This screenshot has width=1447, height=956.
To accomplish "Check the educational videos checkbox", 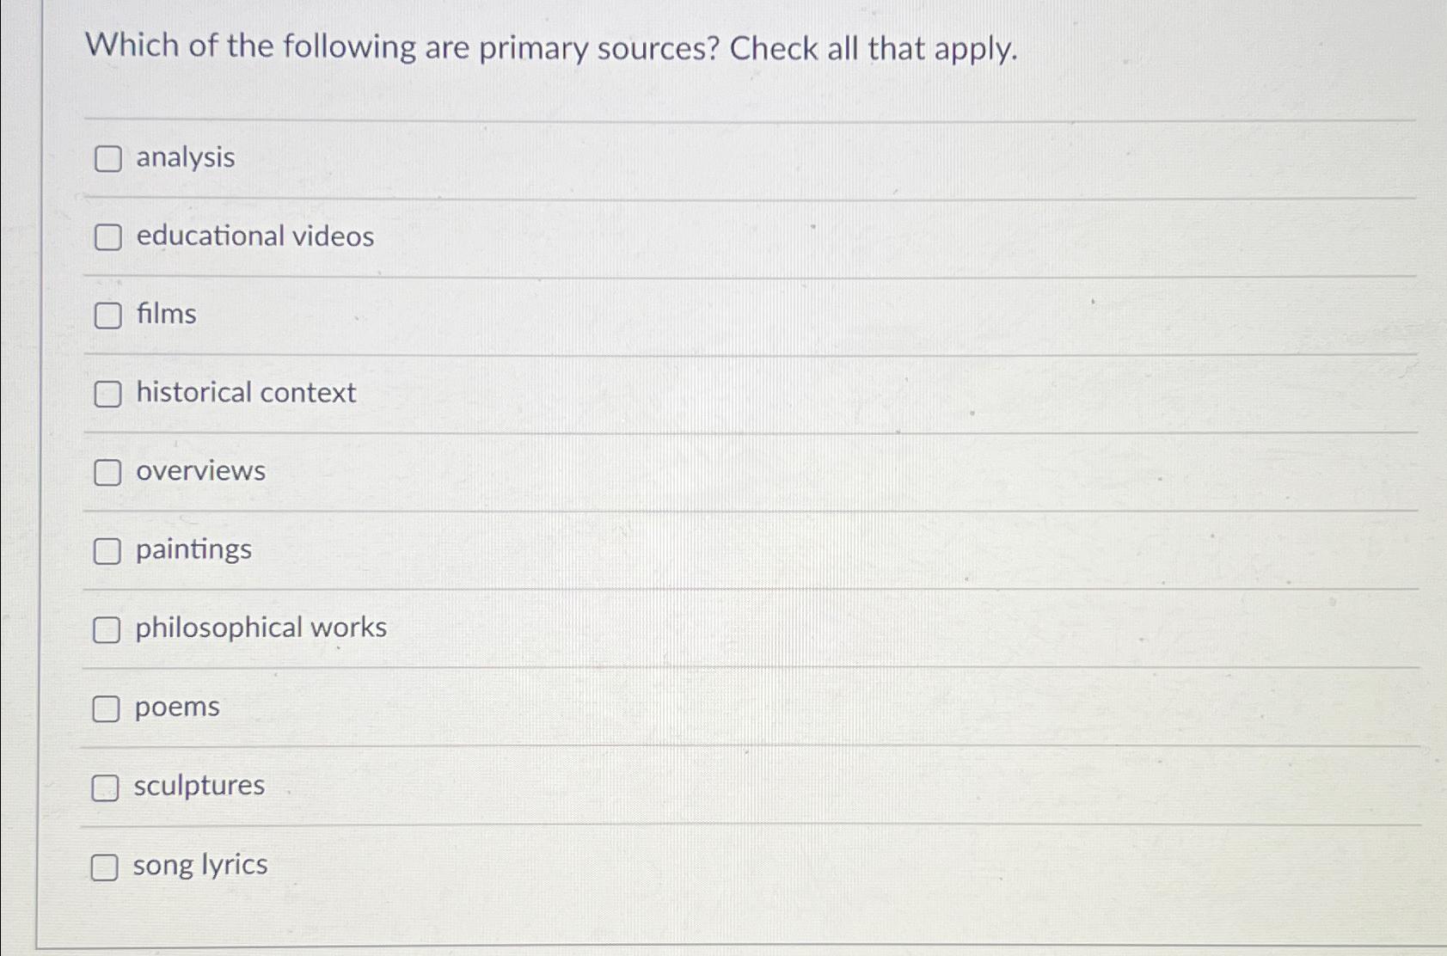I will click(108, 238).
